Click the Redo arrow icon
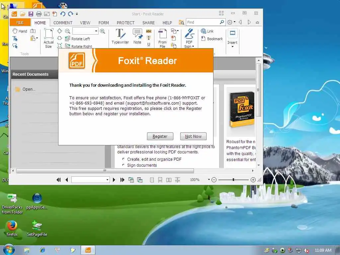Screen dimensions: 340x255 (70, 14)
